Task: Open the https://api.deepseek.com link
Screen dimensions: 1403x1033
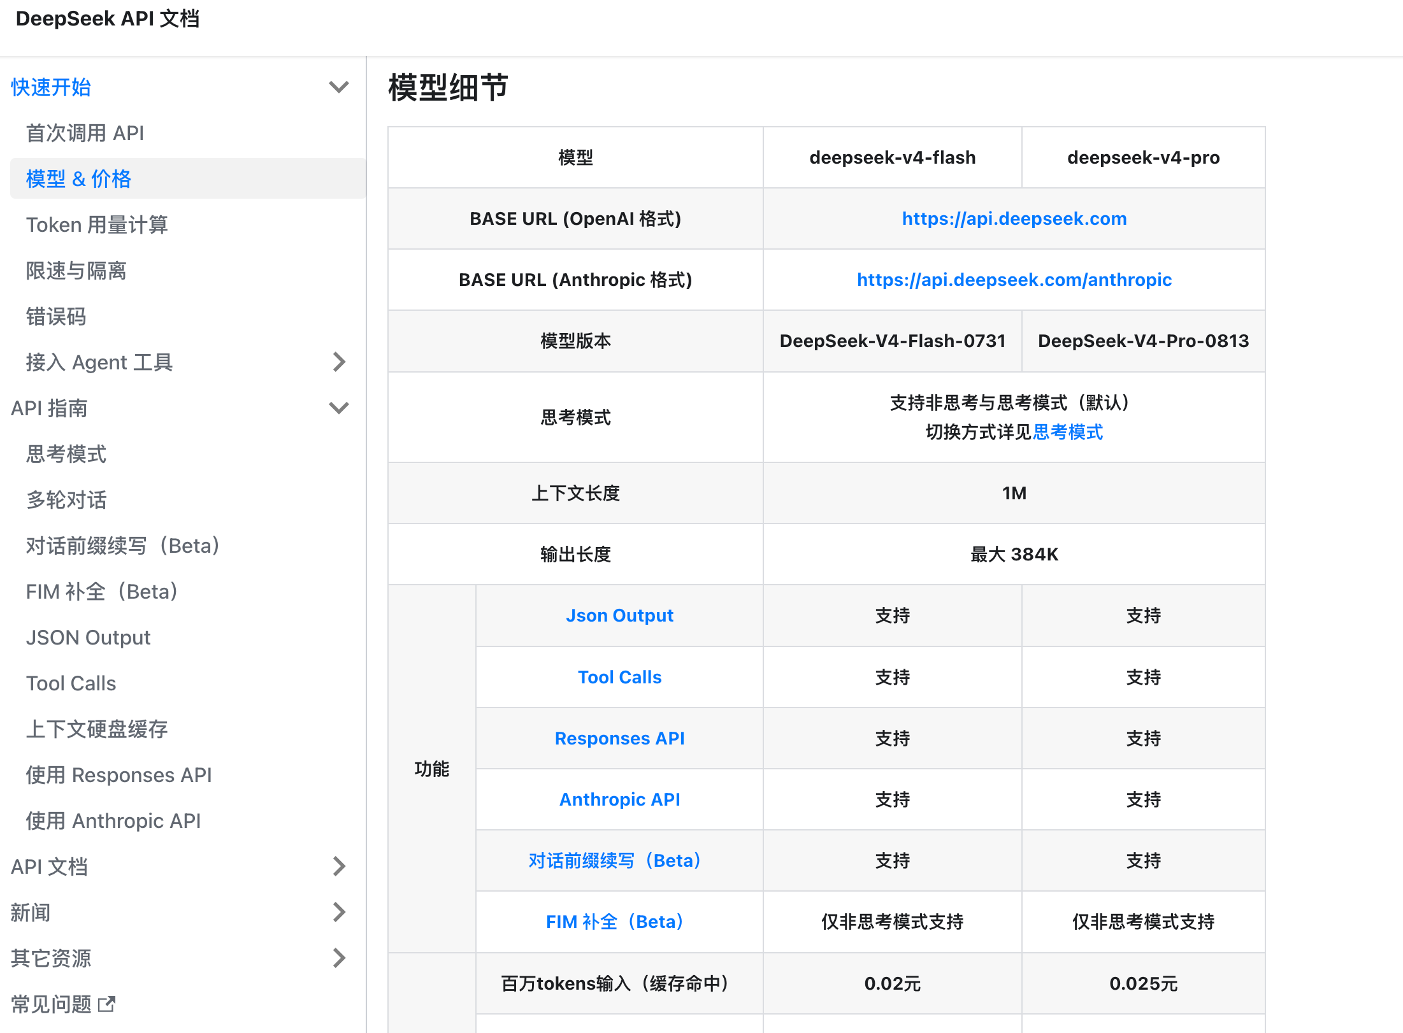Action: tap(1014, 218)
